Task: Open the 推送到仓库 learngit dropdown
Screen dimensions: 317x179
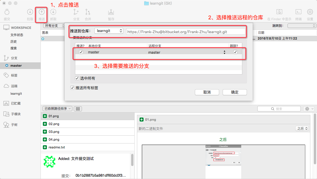Action: (x=109, y=31)
